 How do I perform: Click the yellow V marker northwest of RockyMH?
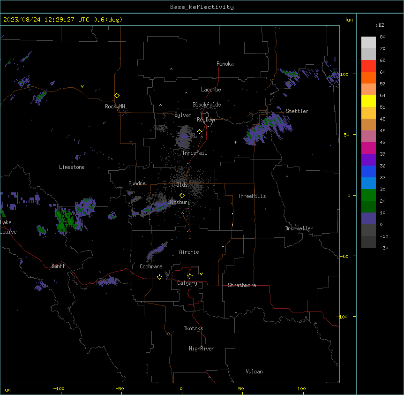82,86
